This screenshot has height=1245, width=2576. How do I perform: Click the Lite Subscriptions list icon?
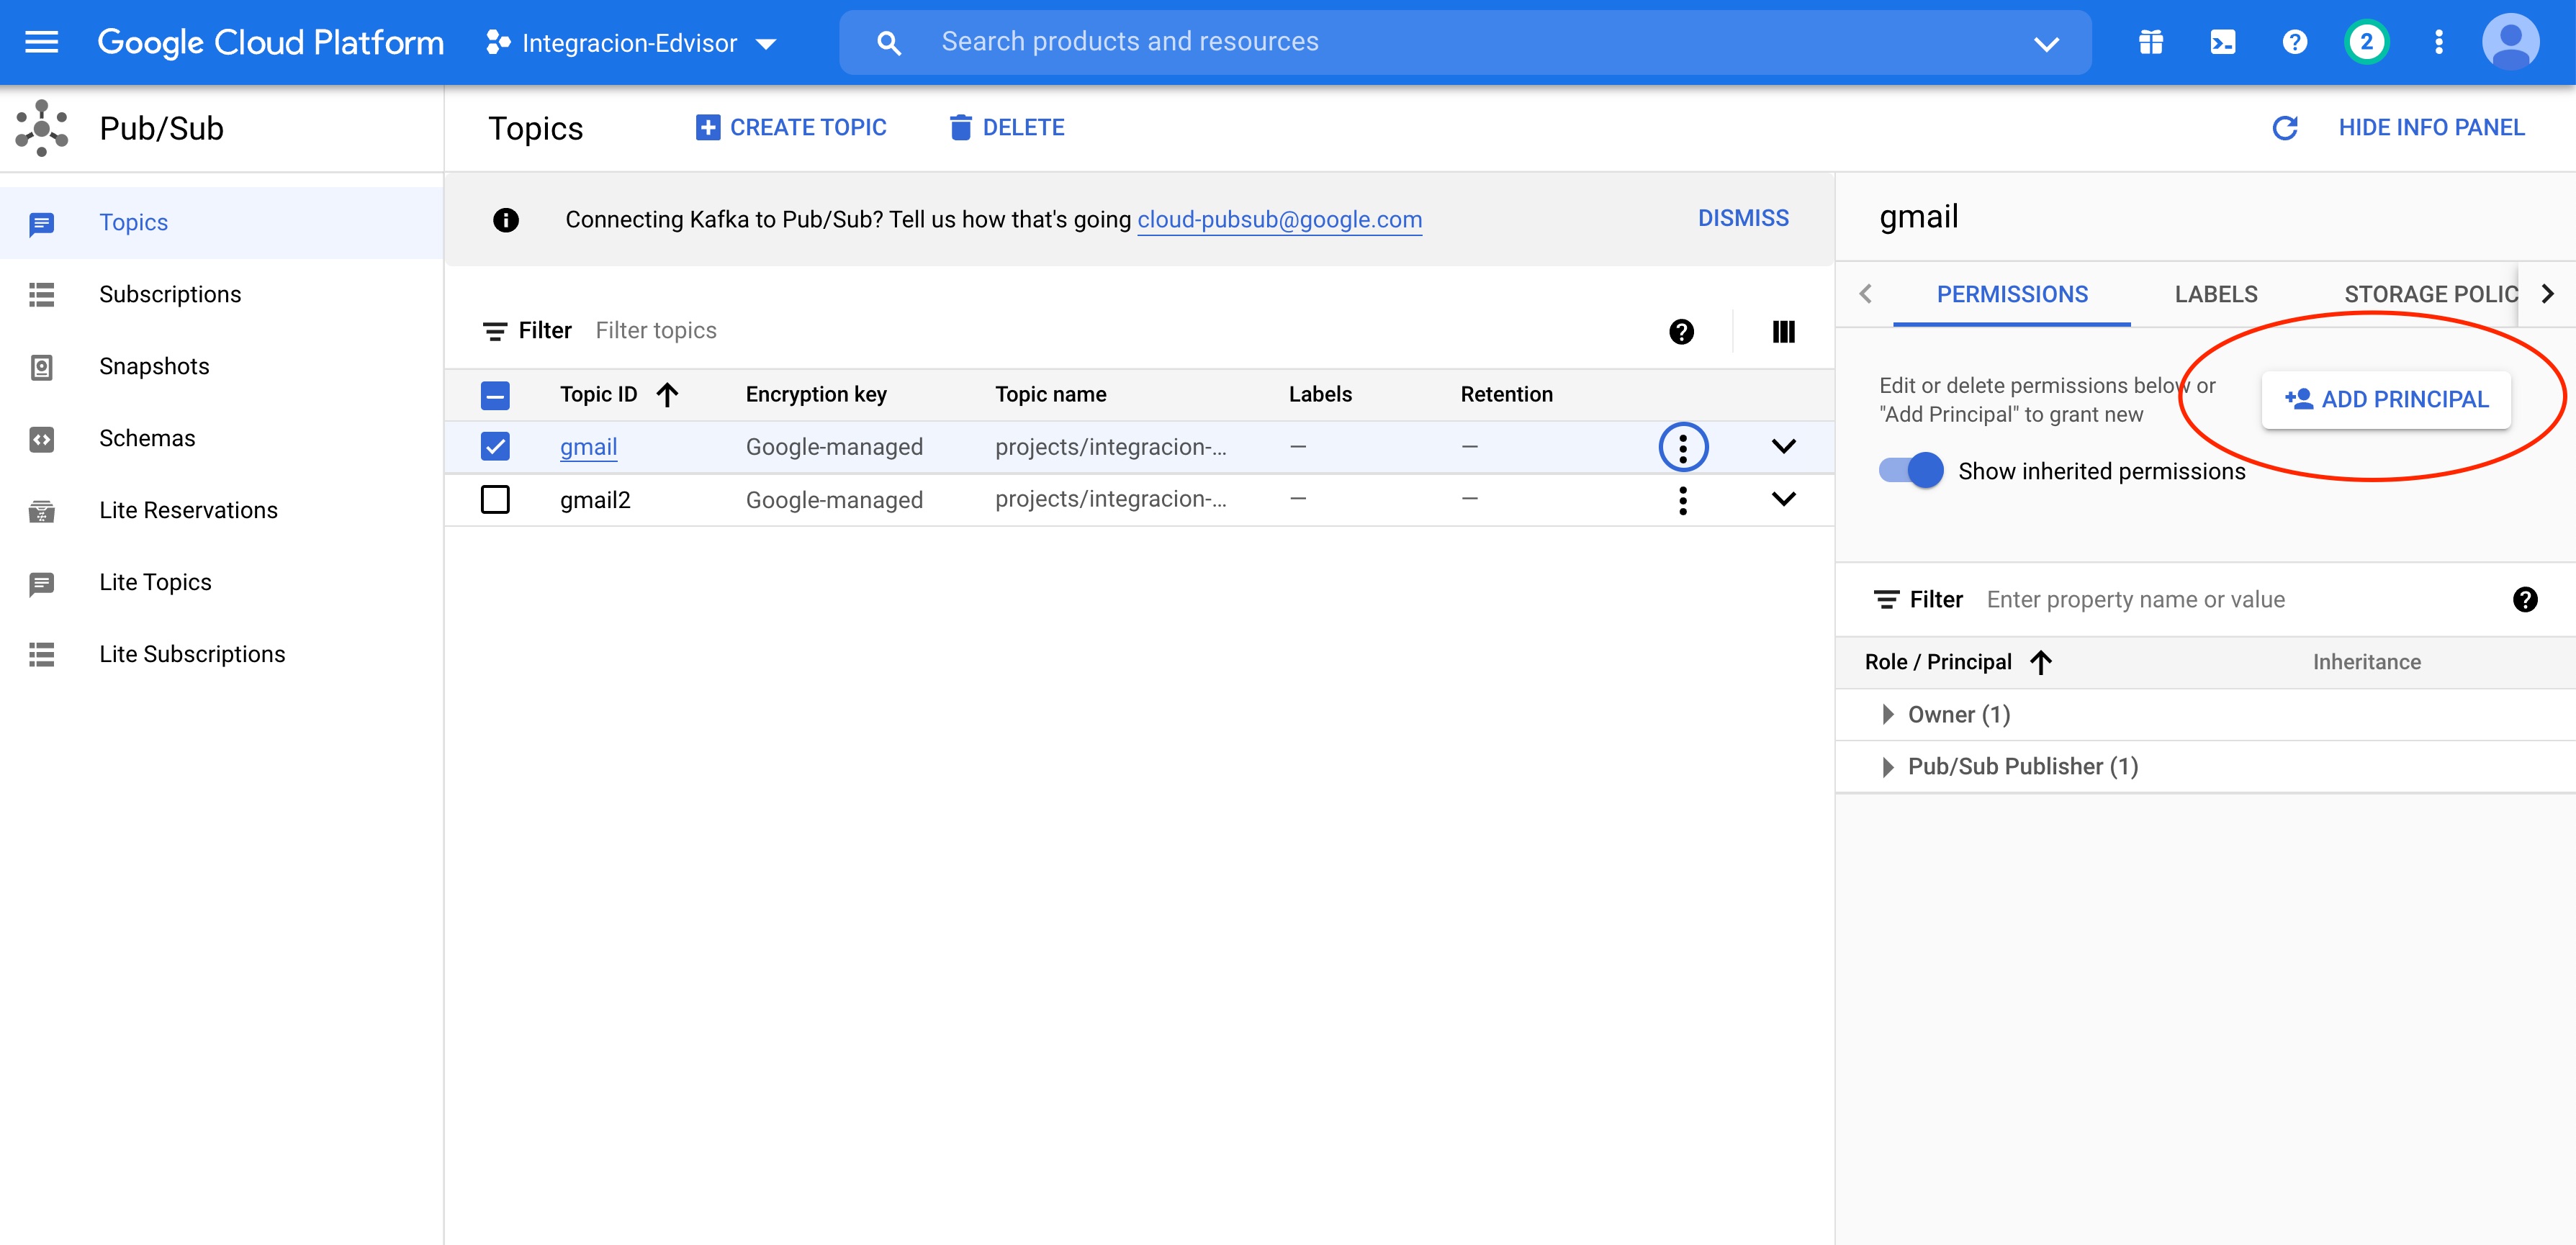pyautogui.click(x=41, y=654)
